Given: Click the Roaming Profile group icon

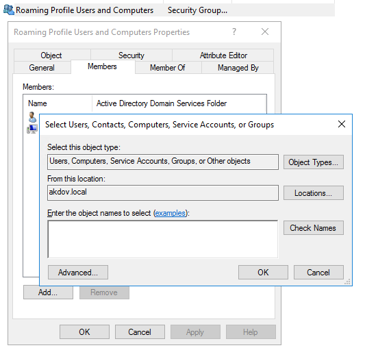Looking at the screenshot, I should click(9, 10).
